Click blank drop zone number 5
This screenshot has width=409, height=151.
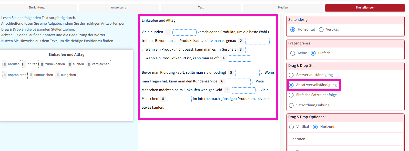(x=247, y=73)
